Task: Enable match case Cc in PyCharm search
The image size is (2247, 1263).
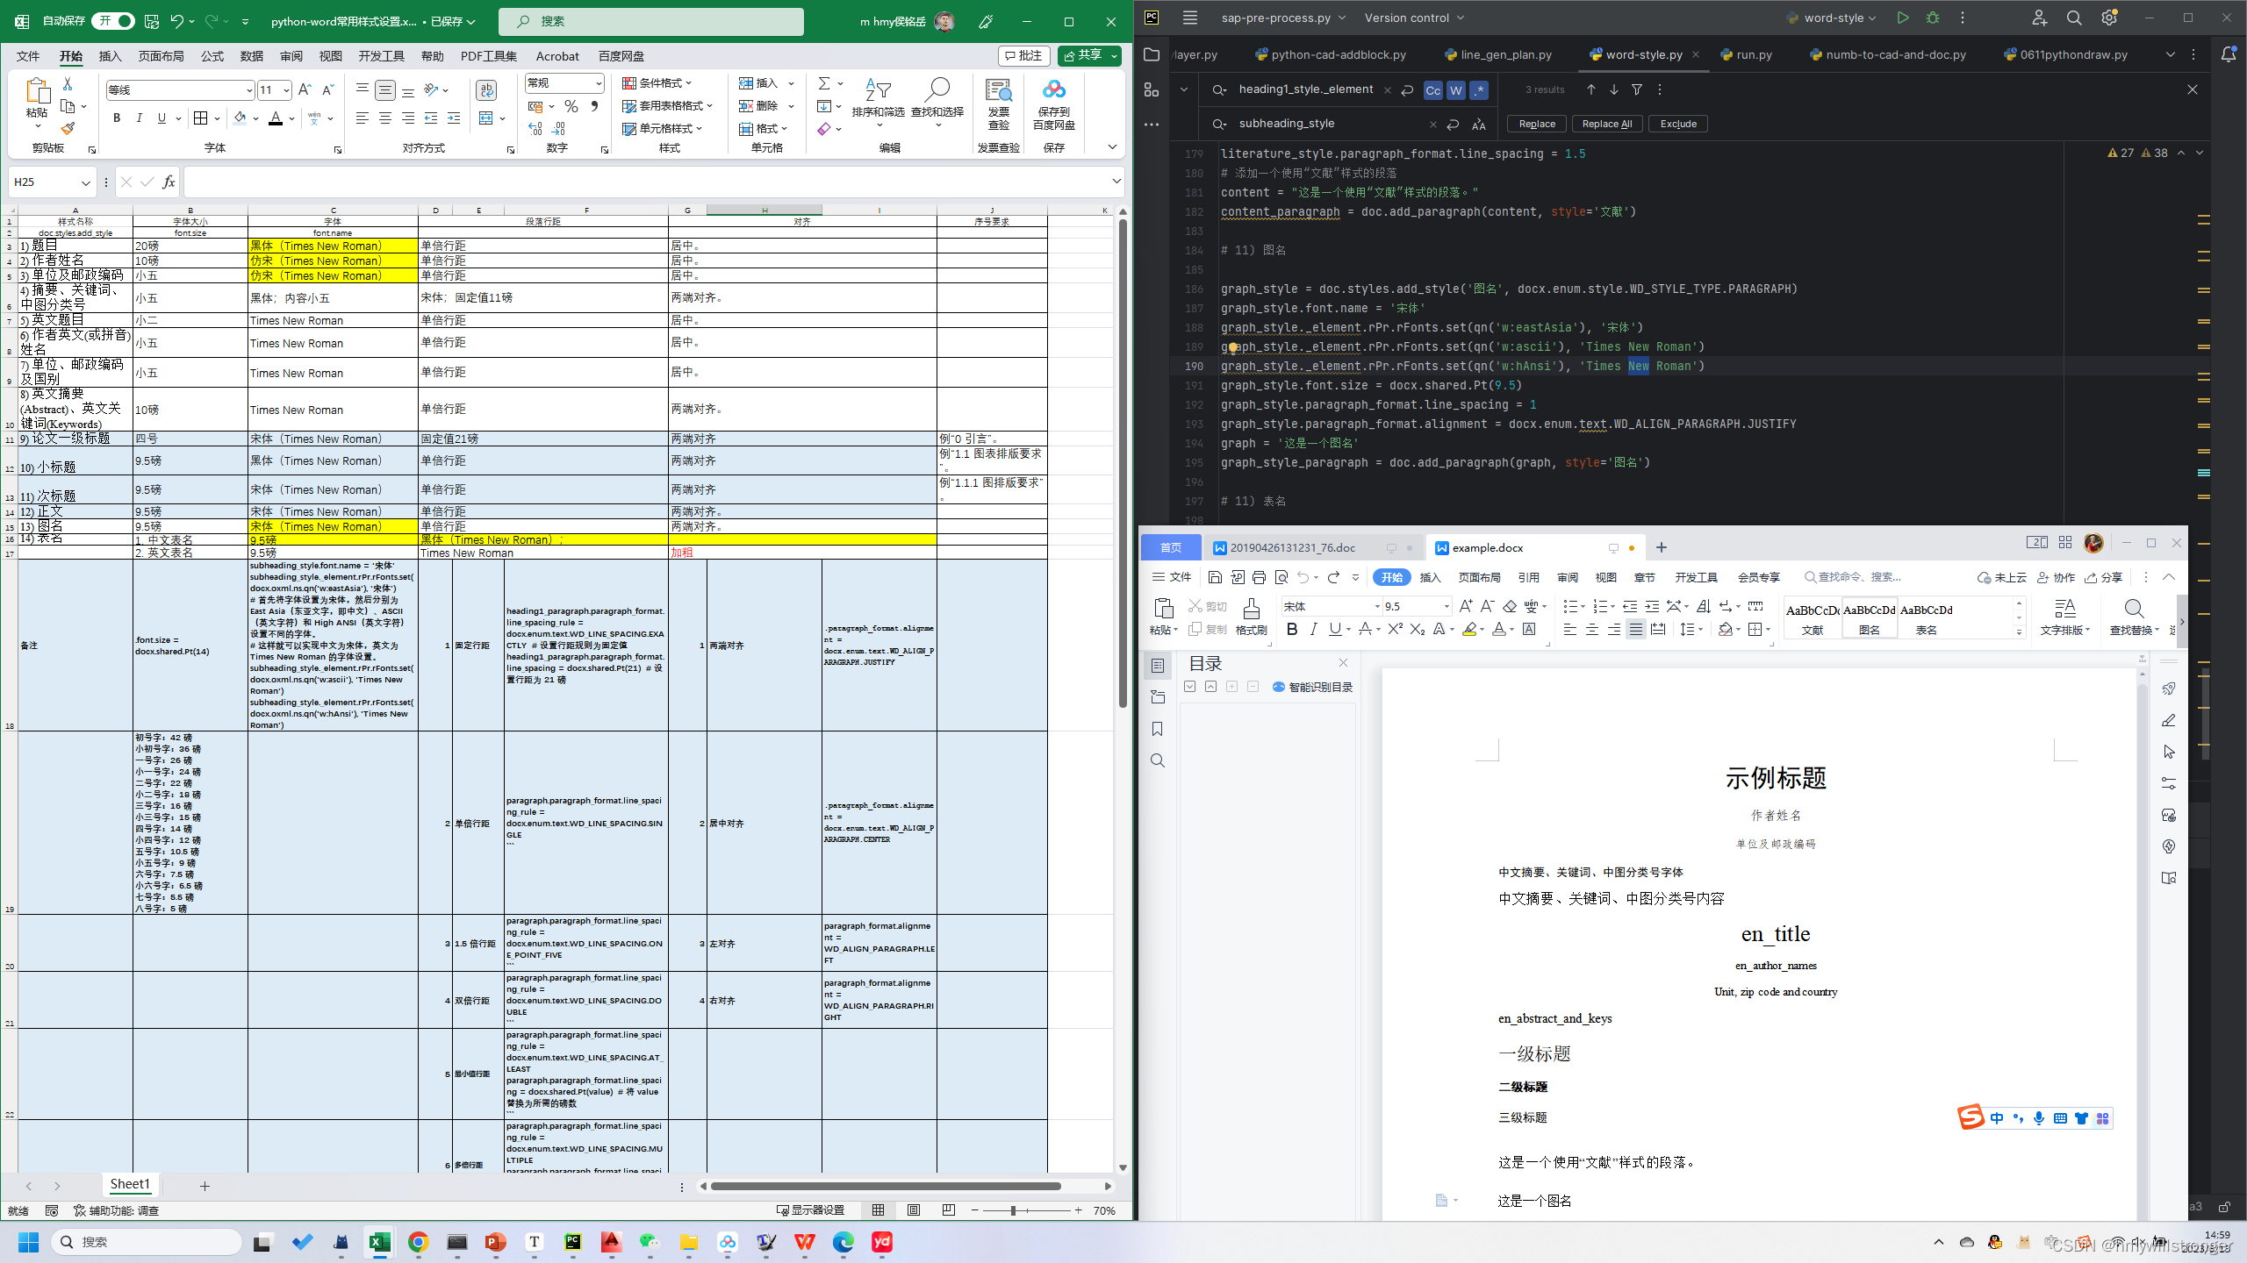Action: pos(1432,89)
